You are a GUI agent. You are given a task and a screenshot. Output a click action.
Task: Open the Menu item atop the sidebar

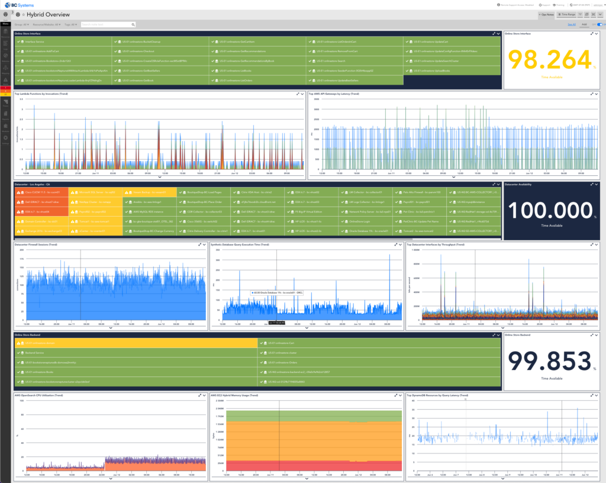pyautogui.click(x=5, y=24)
